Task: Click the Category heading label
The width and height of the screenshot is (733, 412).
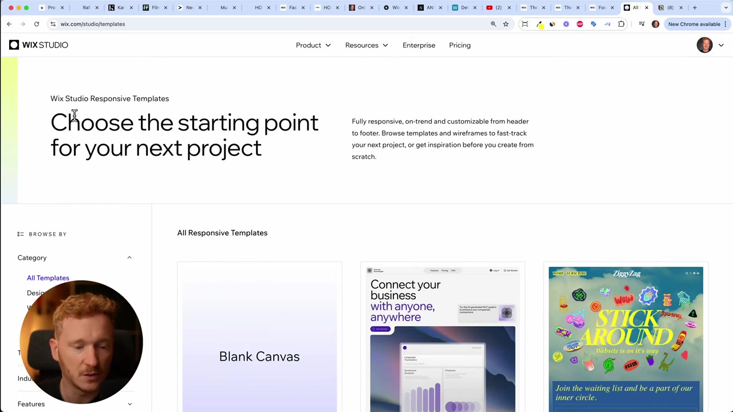Action: [x=32, y=257]
